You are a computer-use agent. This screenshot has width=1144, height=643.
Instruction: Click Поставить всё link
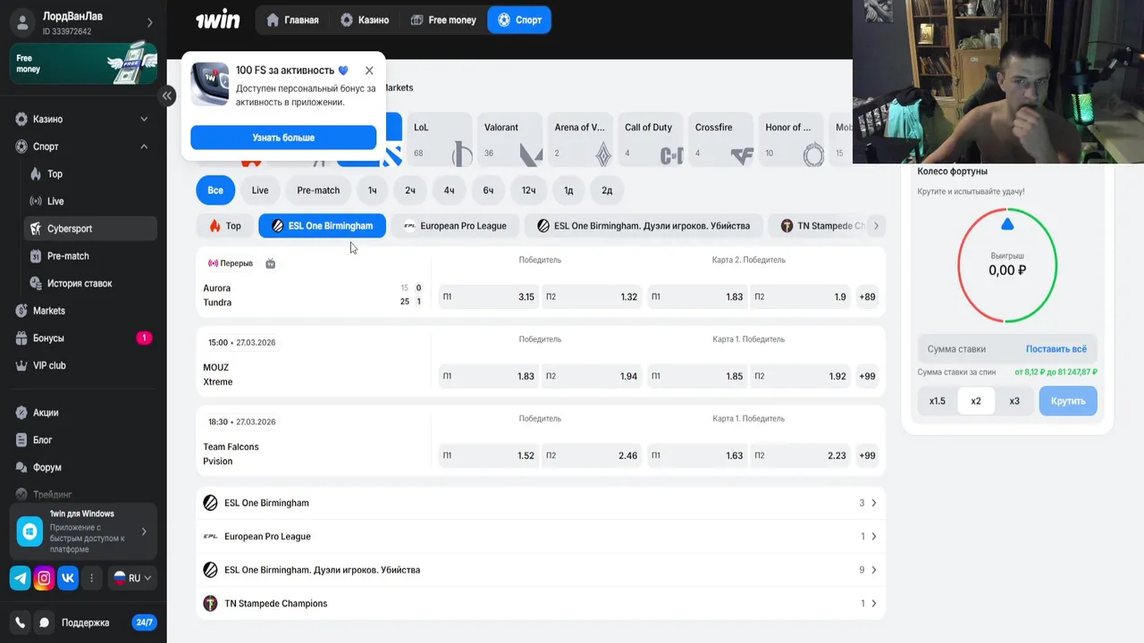pyautogui.click(x=1056, y=349)
